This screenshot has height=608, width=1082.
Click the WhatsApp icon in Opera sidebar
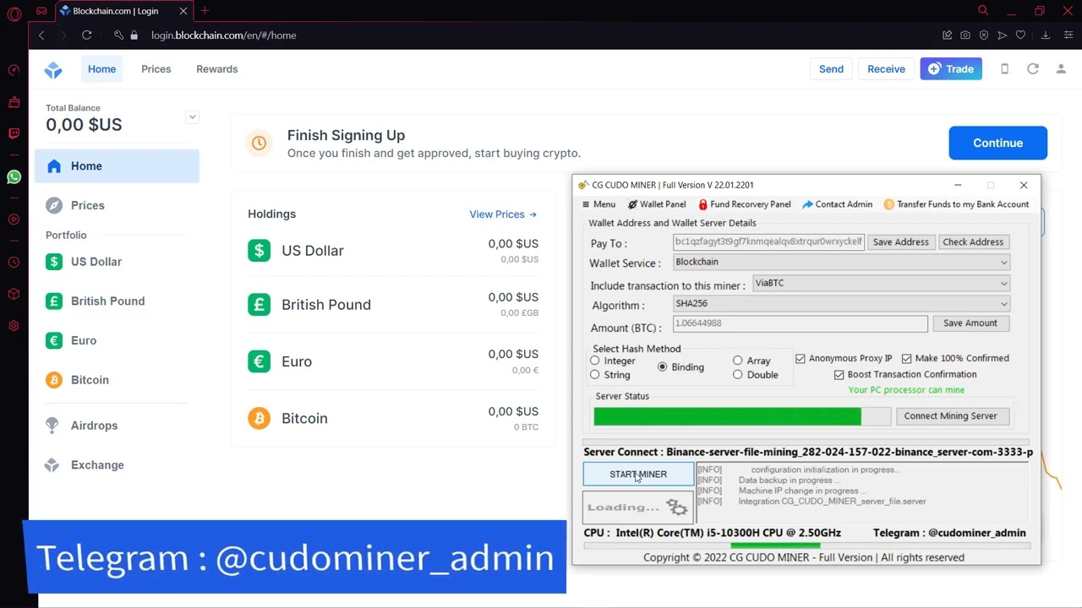pos(14,176)
